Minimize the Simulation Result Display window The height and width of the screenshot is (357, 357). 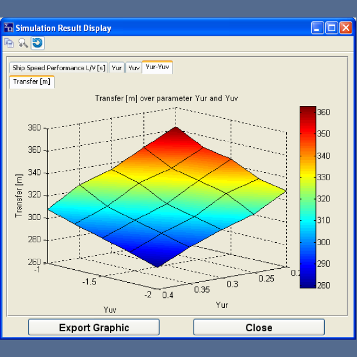(x=318, y=28)
